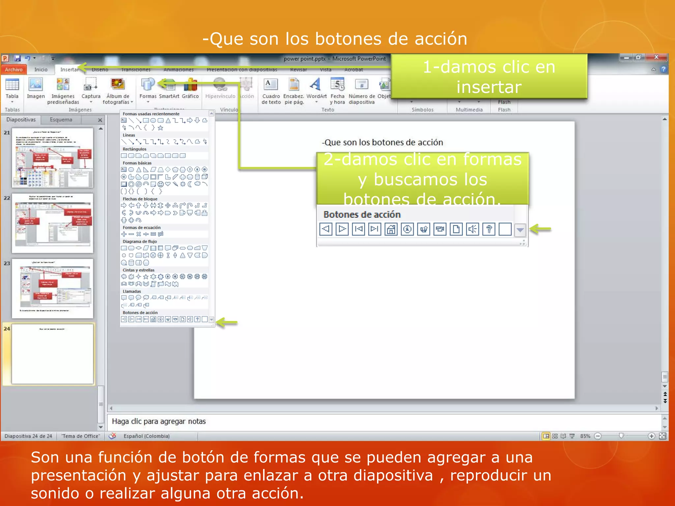675x506 pixels.
Task: Click Número de diapositiva icon
Action: click(362, 85)
